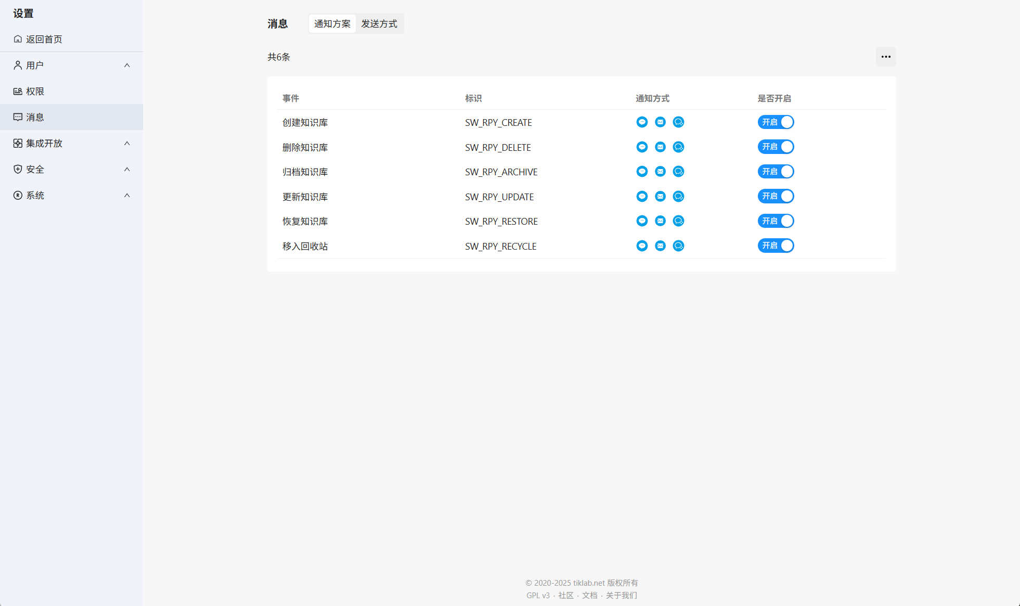Image resolution: width=1020 pixels, height=606 pixels.
Task: Click email icon in SW_RPY_CREATE row
Action: [660, 122]
